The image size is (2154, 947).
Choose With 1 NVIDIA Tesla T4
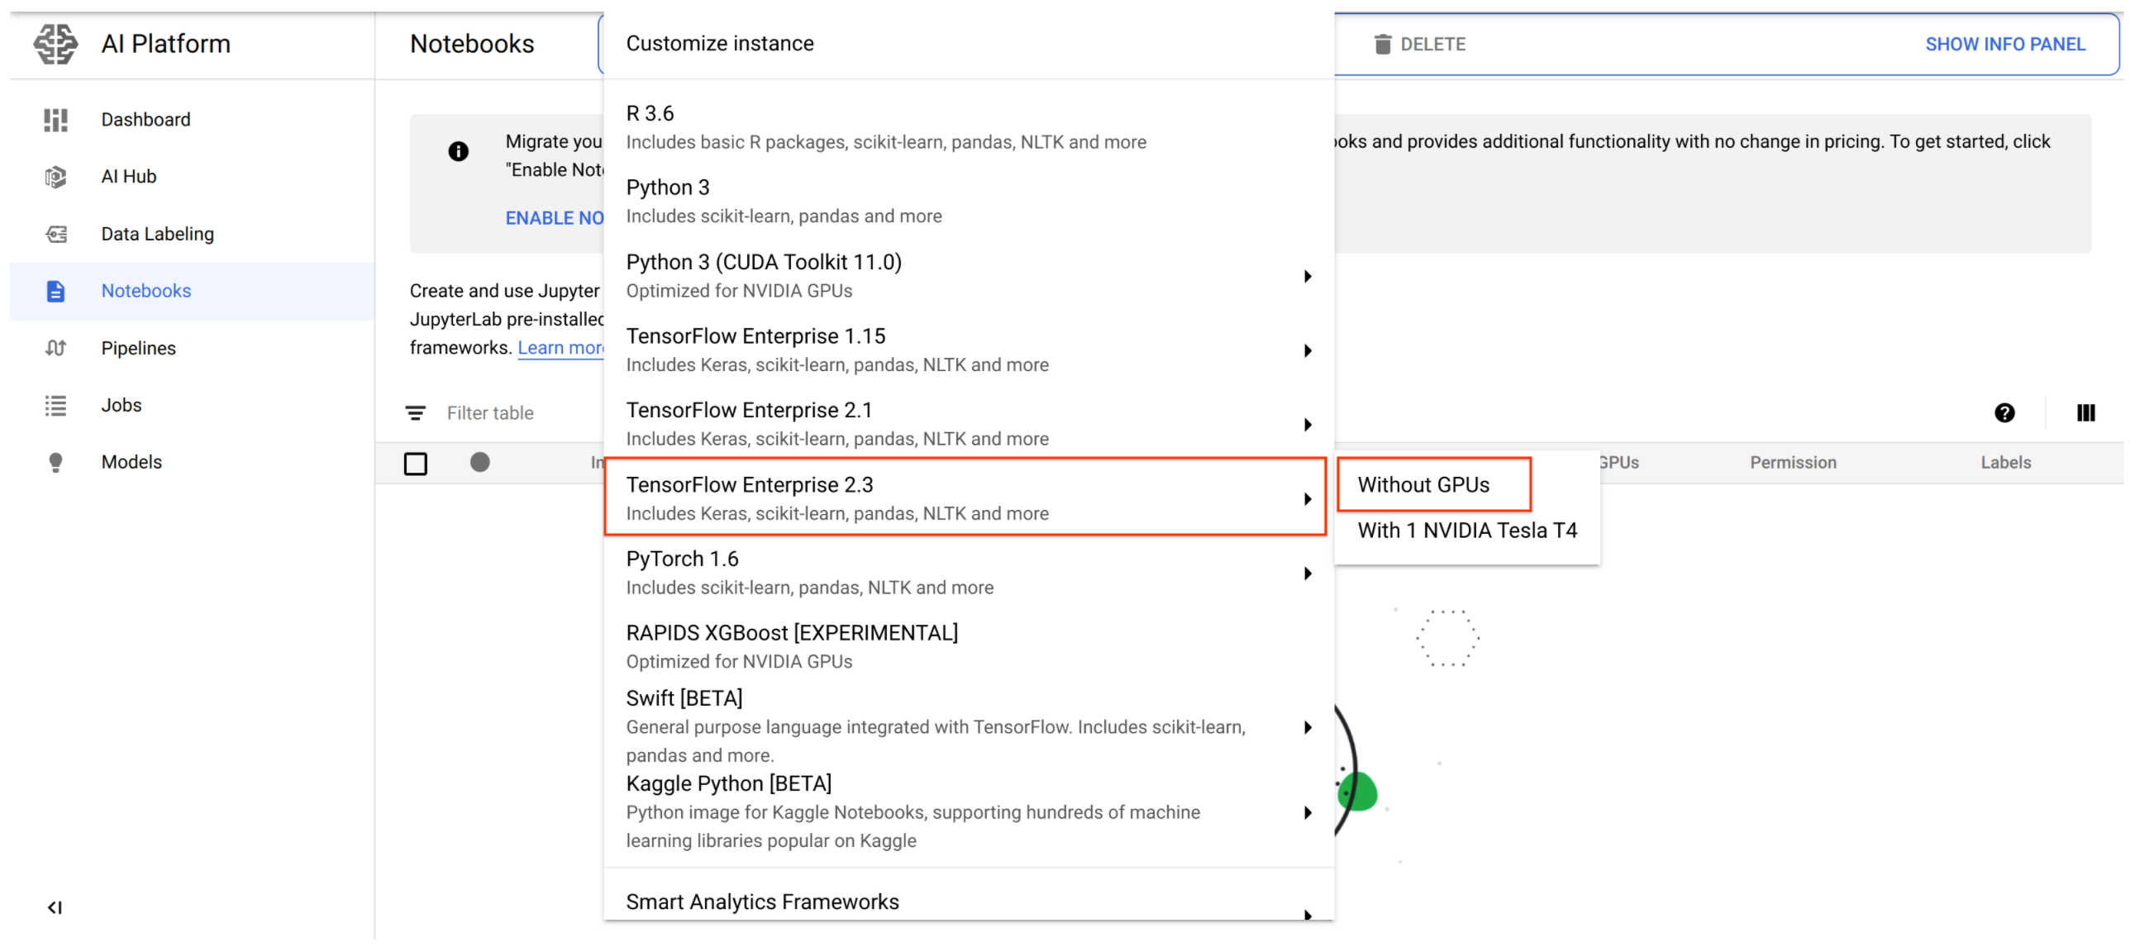[x=1466, y=531]
